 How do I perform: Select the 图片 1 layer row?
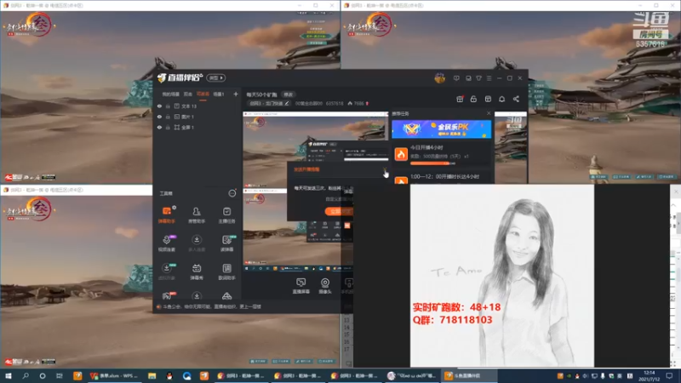point(197,117)
